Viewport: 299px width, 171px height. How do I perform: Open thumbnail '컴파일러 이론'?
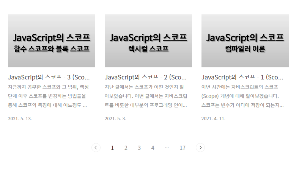(x=245, y=41)
